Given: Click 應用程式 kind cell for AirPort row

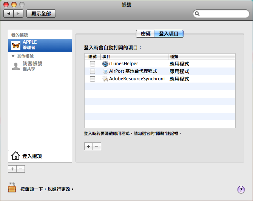Looking at the screenshot, I should click(x=179, y=71).
